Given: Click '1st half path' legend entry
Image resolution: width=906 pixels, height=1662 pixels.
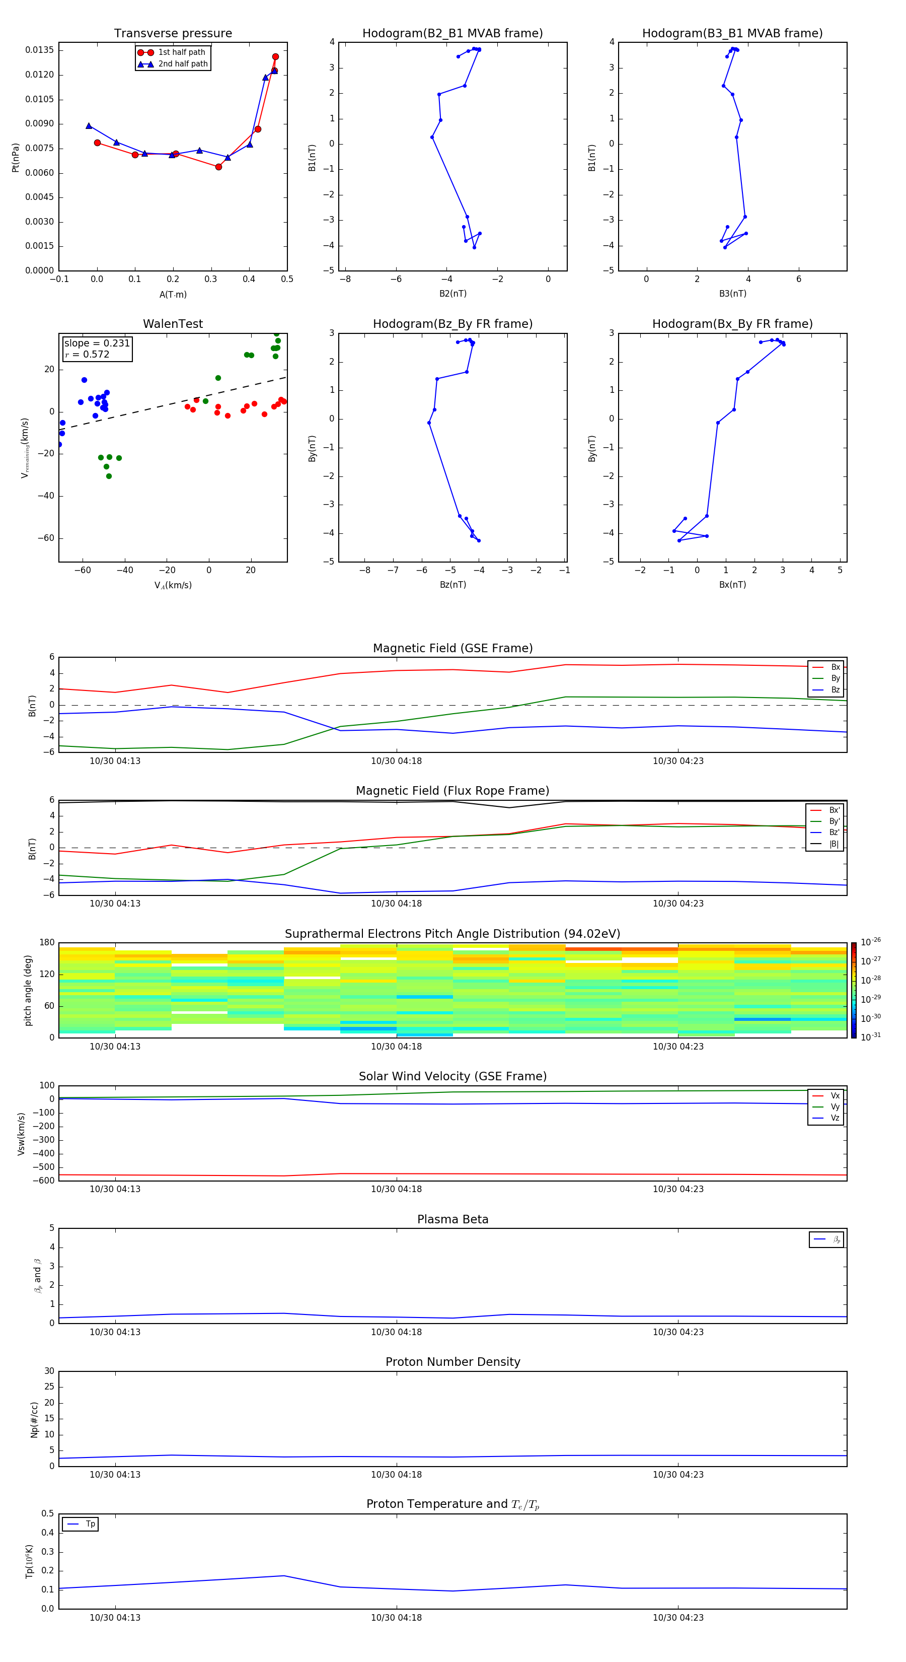Looking at the screenshot, I should [172, 52].
